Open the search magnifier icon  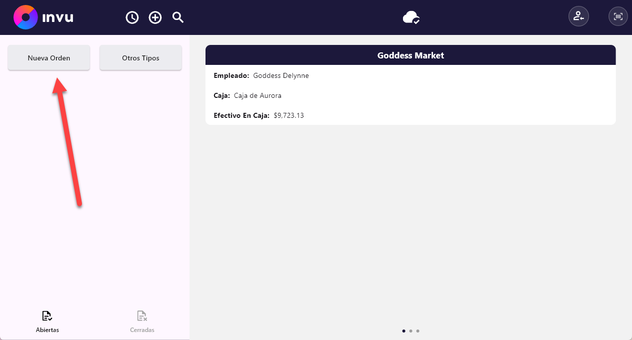(178, 17)
